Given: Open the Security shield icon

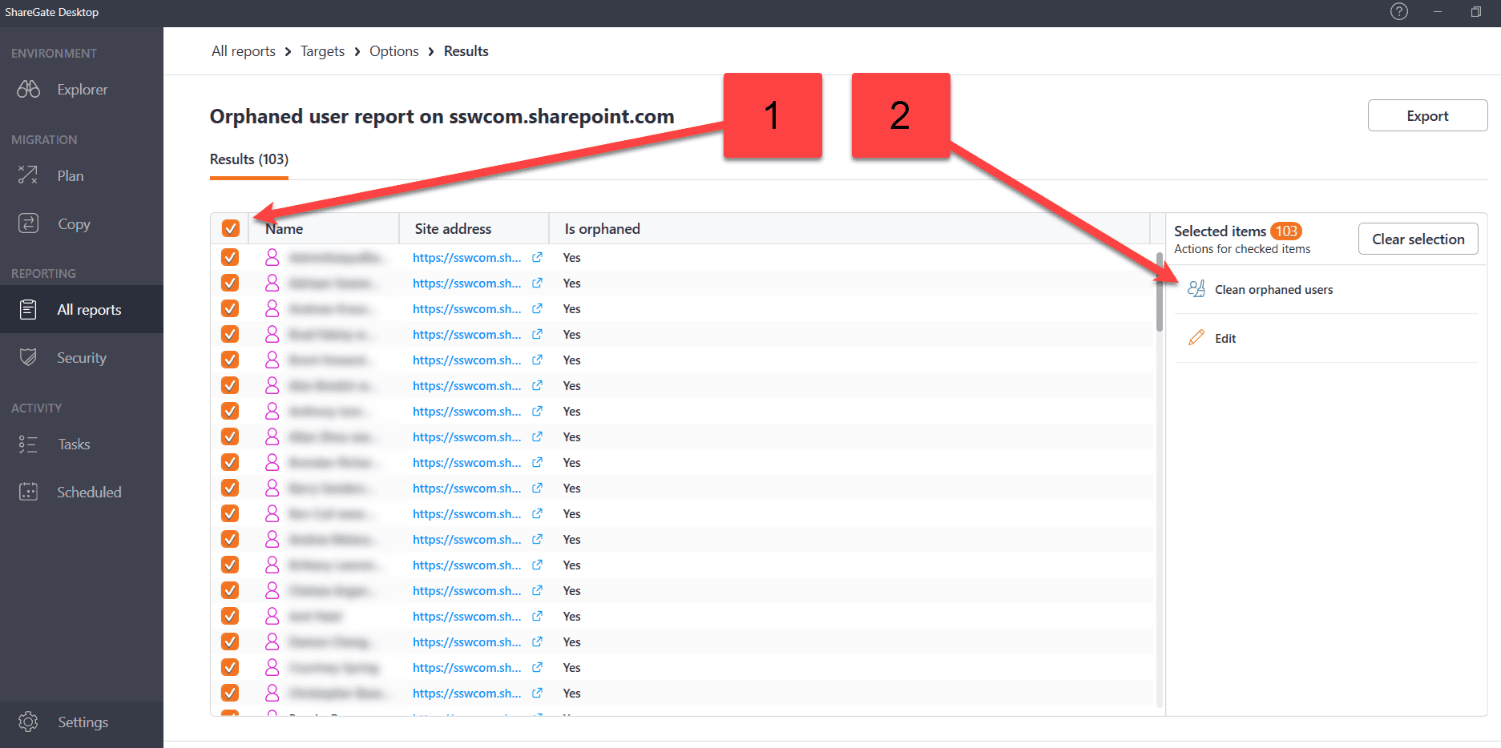Looking at the screenshot, I should pos(29,358).
